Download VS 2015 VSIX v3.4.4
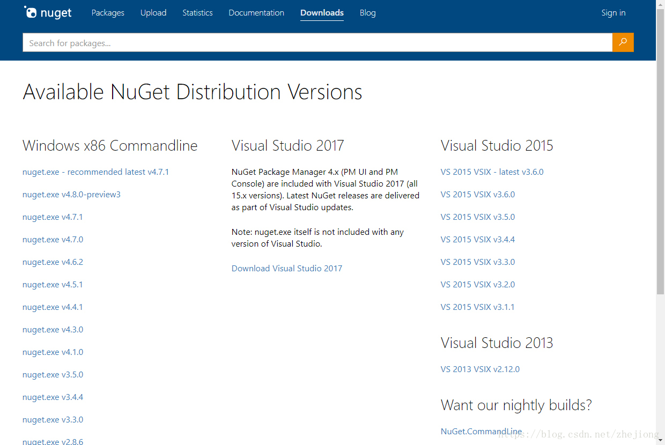 coord(478,240)
